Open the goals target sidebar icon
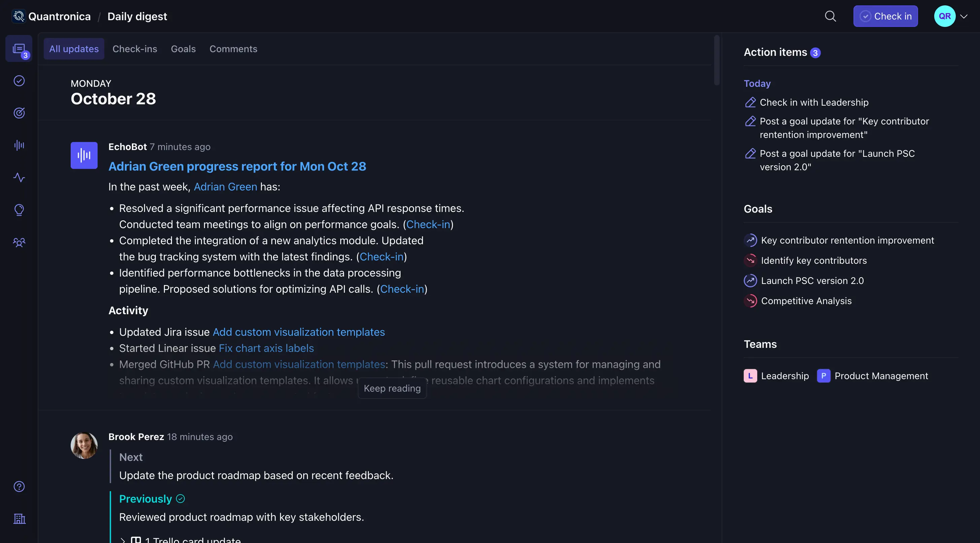The image size is (980, 543). (19, 113)
